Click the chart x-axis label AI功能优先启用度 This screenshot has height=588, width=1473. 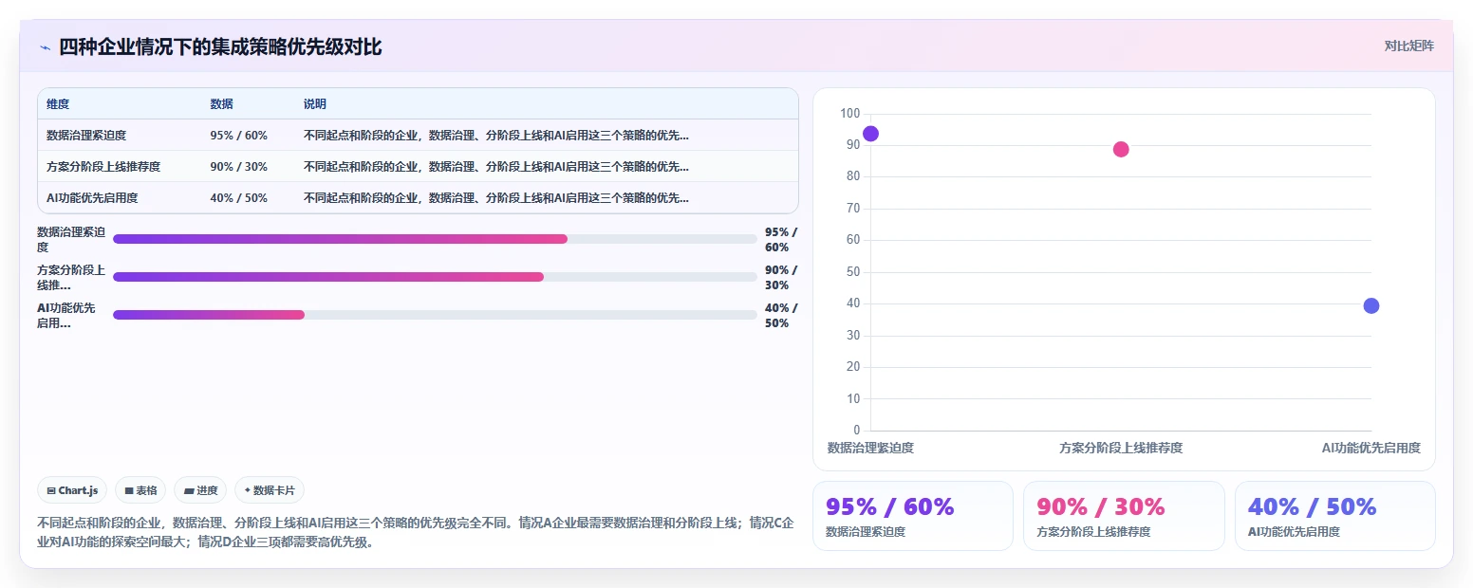1370,448
